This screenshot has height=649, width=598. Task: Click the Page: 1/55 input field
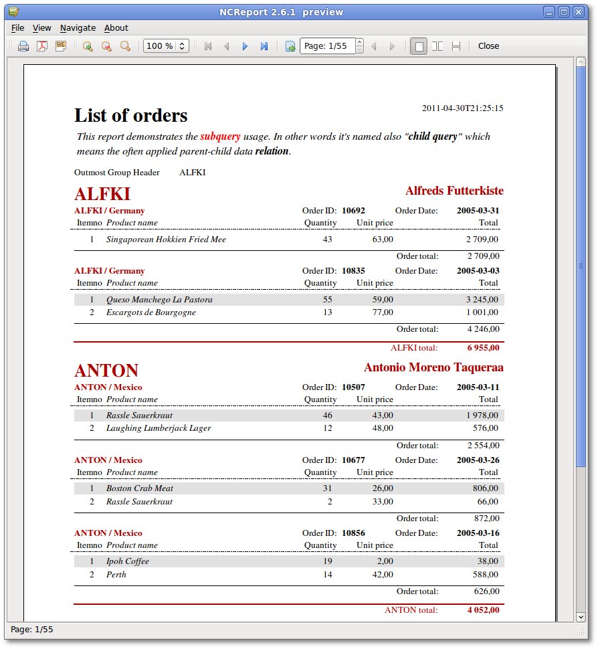[328, 46]
